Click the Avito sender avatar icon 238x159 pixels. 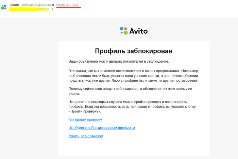4,7
